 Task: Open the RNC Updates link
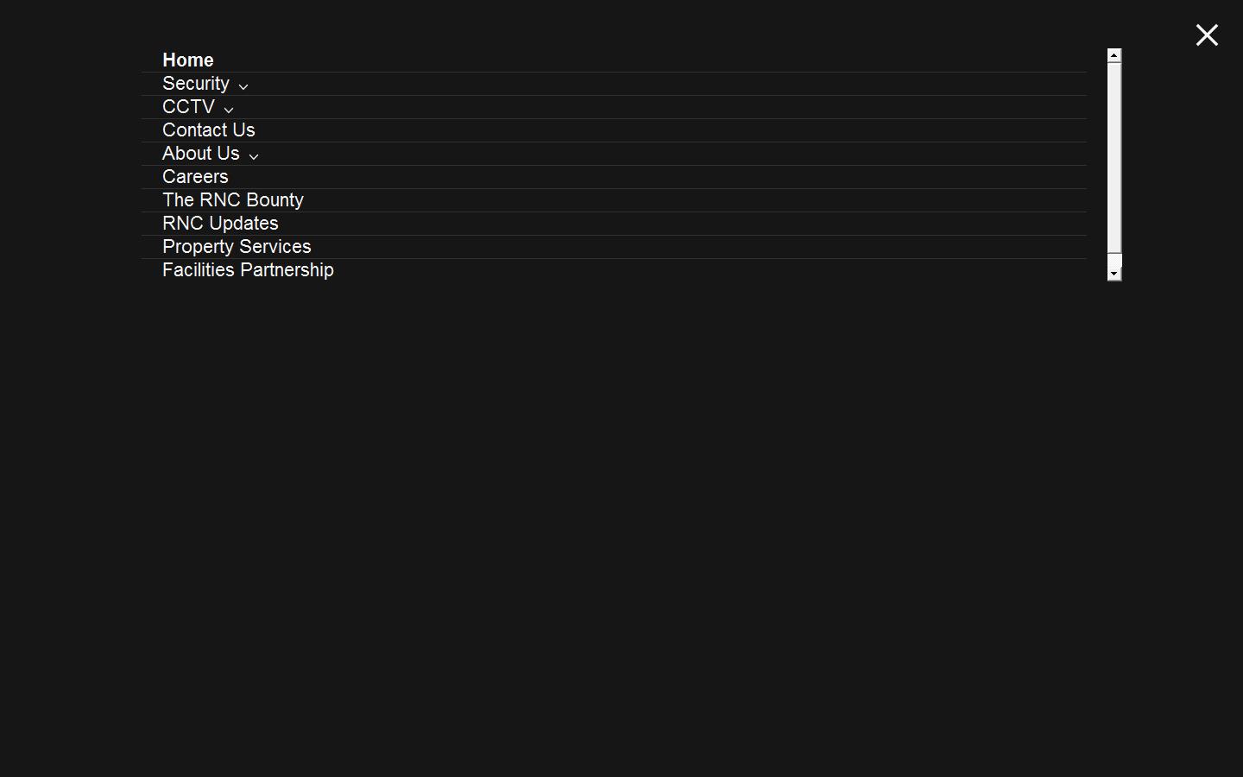click(x=220, y=224)
